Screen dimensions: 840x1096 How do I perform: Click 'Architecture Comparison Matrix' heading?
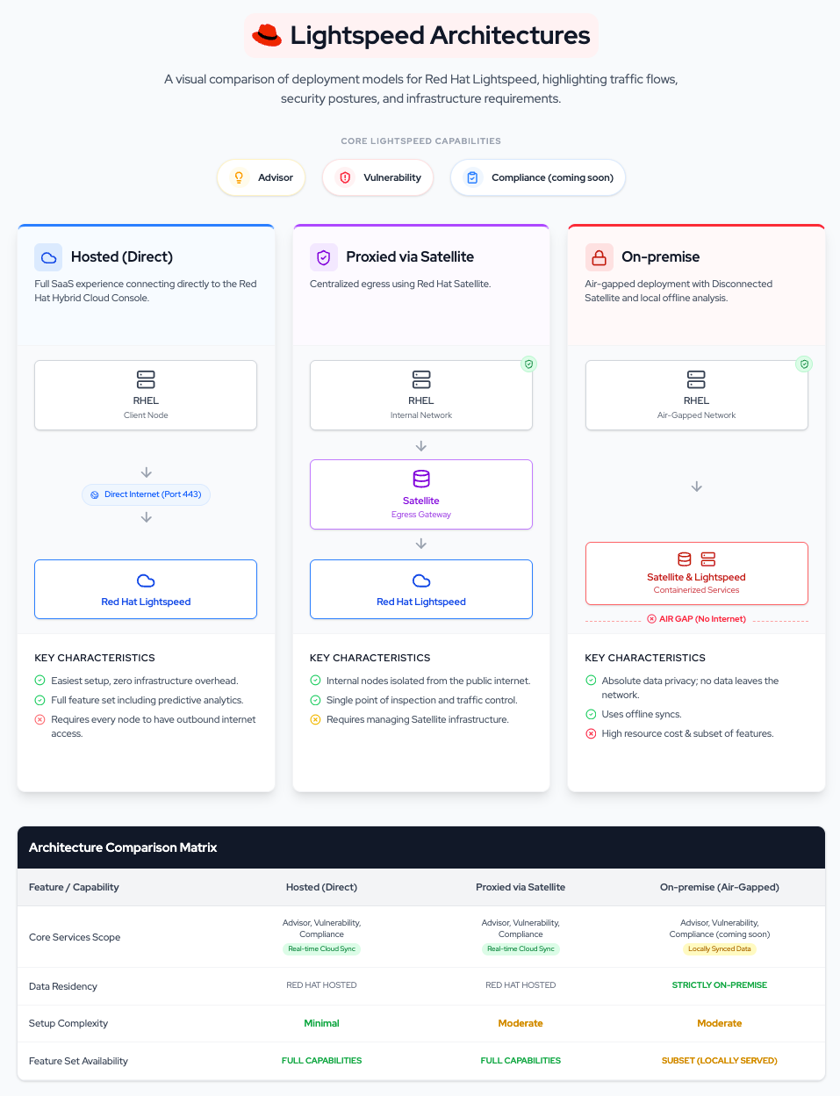[123, 847]
